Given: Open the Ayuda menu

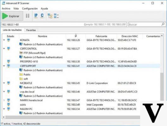Looking at the screenshot, I should click(x=44, y=9).
